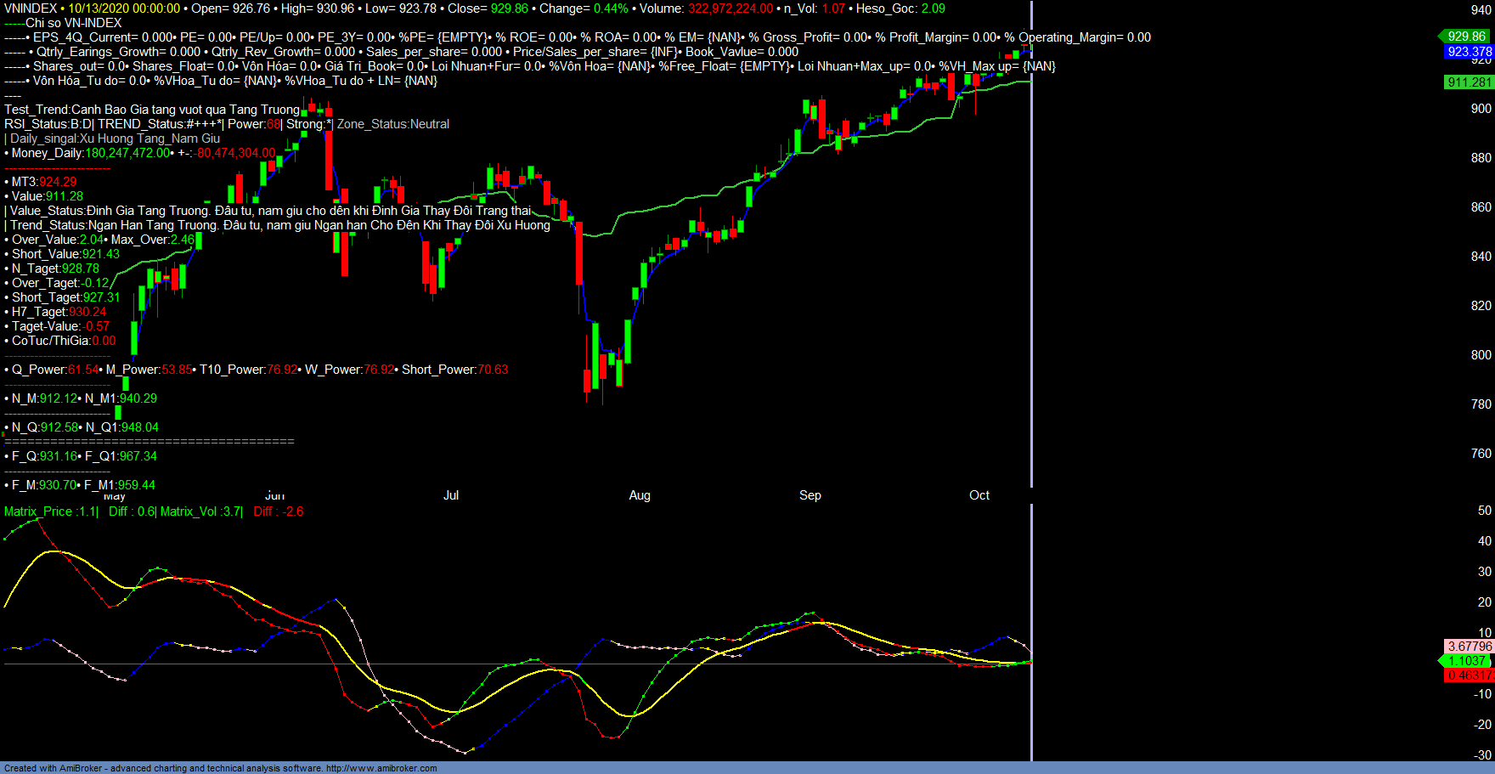Click the red 0.46317 indicator tag
1495x774 pixels.
1470,675
